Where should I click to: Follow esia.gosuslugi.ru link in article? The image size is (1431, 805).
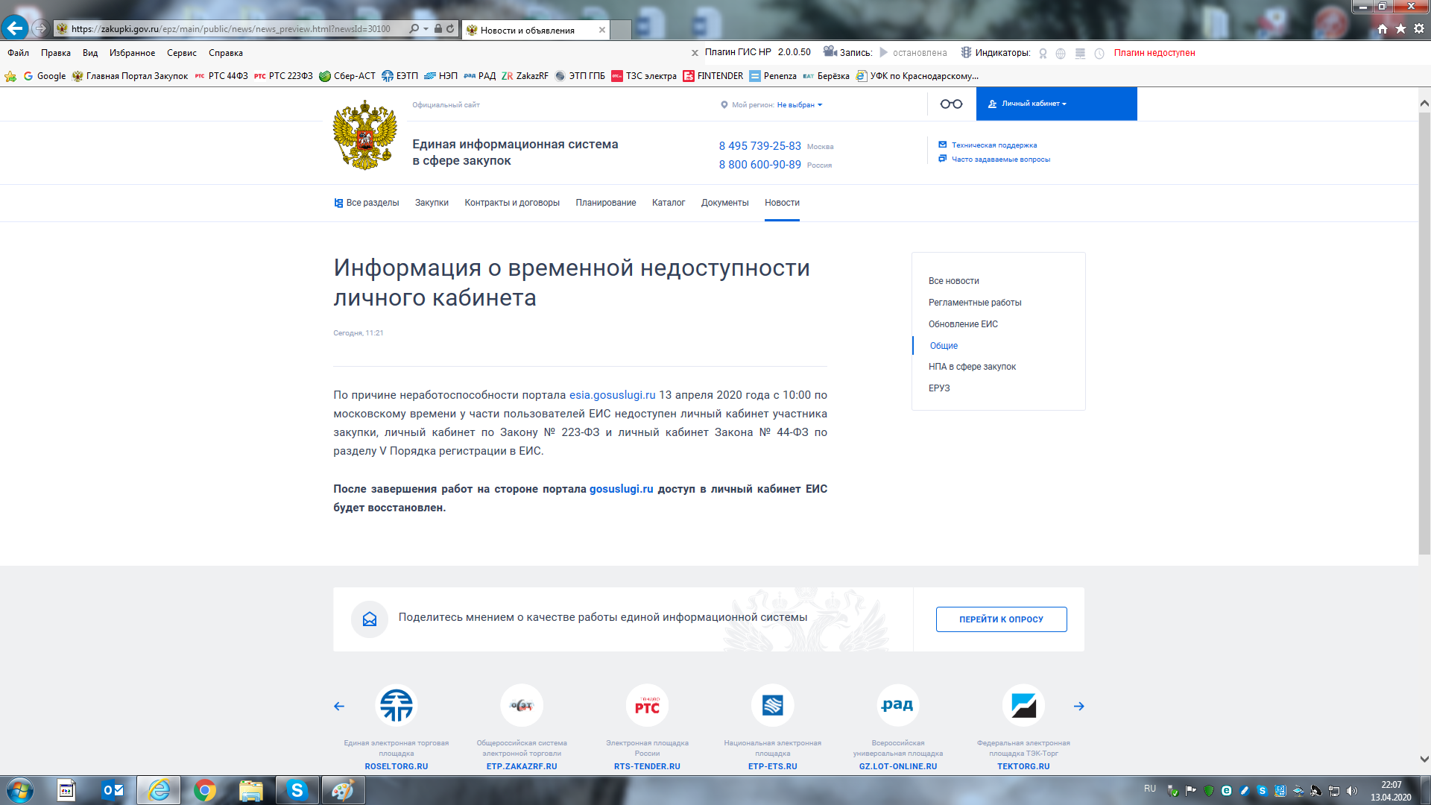(612, 395)
